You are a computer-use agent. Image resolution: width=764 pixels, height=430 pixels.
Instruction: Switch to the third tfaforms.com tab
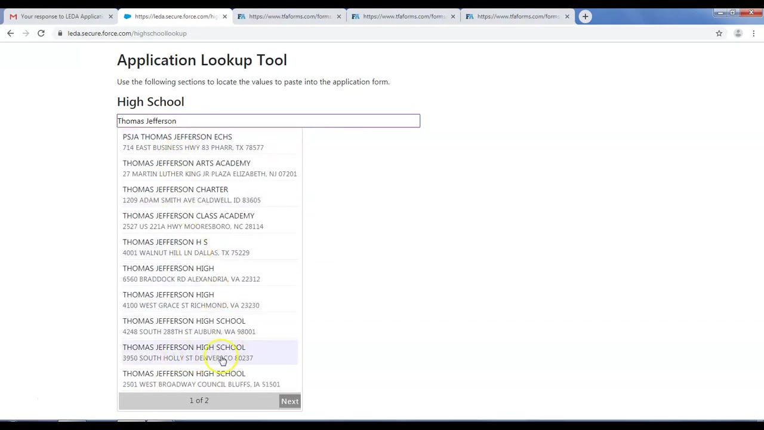(517, 17)
